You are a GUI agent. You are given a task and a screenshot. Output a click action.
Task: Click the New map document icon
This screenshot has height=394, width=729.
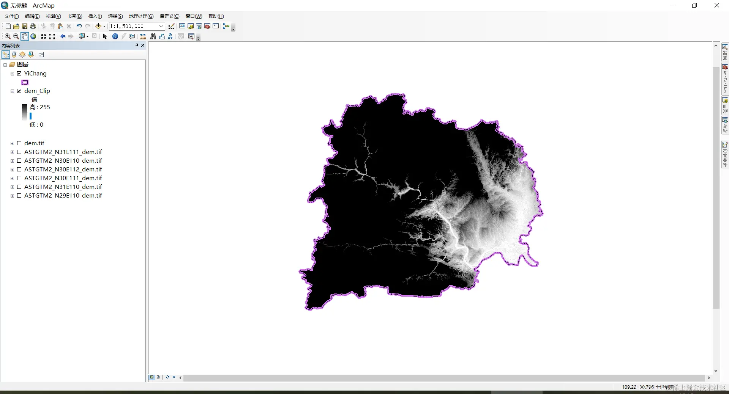(8, 26)
